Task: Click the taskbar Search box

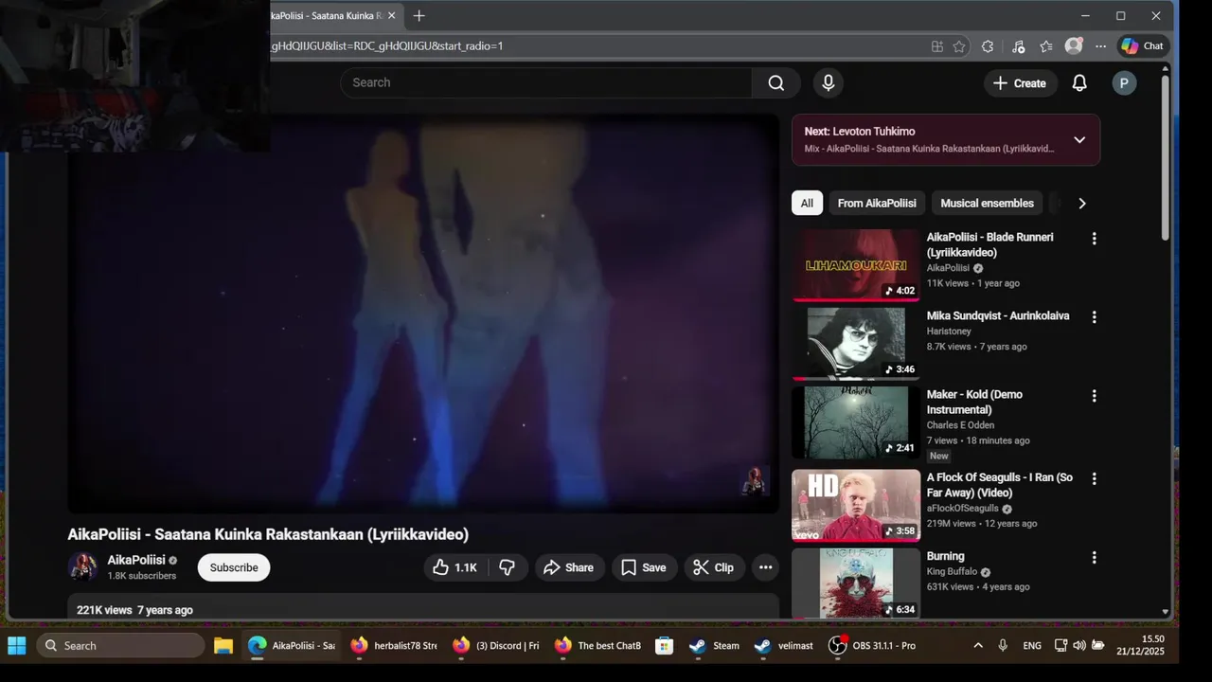Action: (x=120, y=646)
